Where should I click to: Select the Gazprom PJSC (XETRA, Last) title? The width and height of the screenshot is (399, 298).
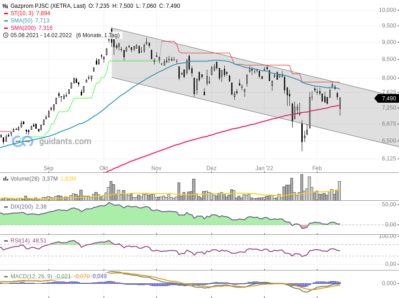tap(48, 6)
